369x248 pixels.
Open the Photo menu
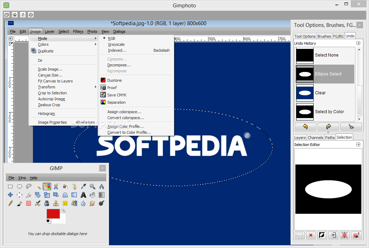point(92,31)
